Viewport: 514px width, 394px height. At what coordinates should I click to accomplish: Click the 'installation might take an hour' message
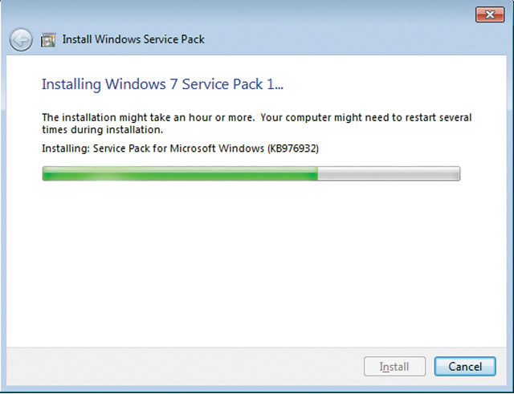(257, 124)
